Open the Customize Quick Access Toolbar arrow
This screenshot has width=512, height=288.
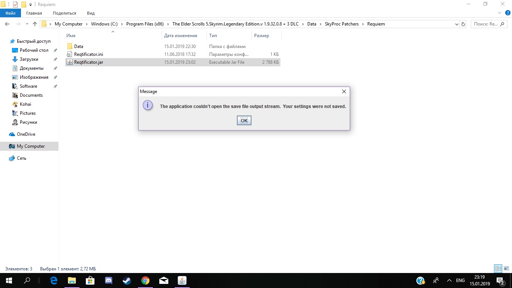31,4
